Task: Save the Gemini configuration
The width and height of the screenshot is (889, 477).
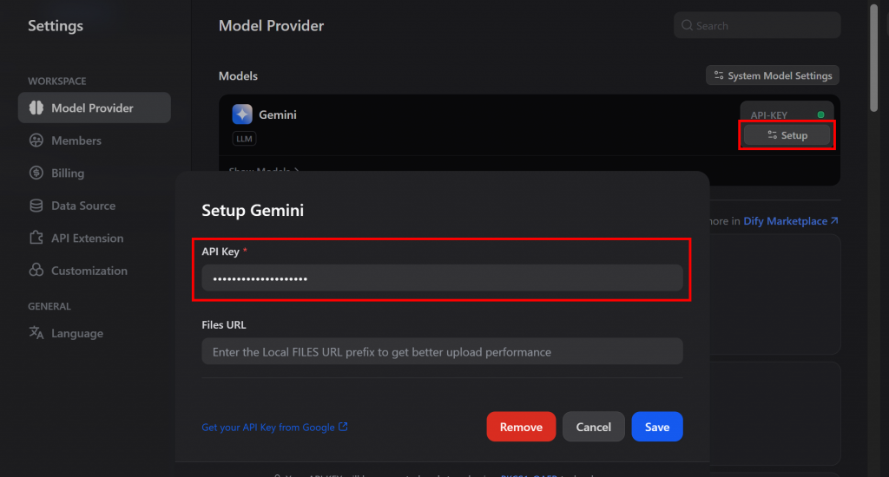Action: (656, 427)
